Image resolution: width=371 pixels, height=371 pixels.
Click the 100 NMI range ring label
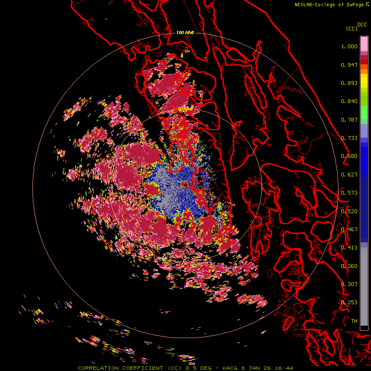[x=185, y=33]
